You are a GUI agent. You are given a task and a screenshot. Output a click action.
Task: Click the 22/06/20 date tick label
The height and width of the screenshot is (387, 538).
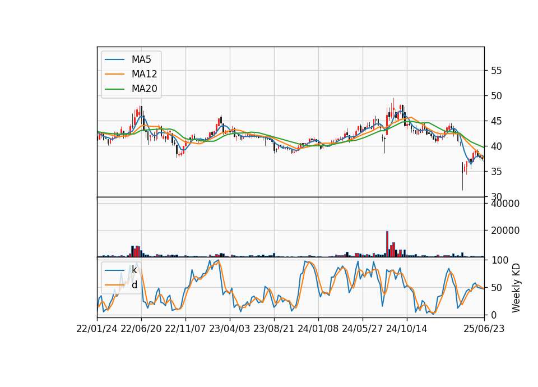point(141,329)
